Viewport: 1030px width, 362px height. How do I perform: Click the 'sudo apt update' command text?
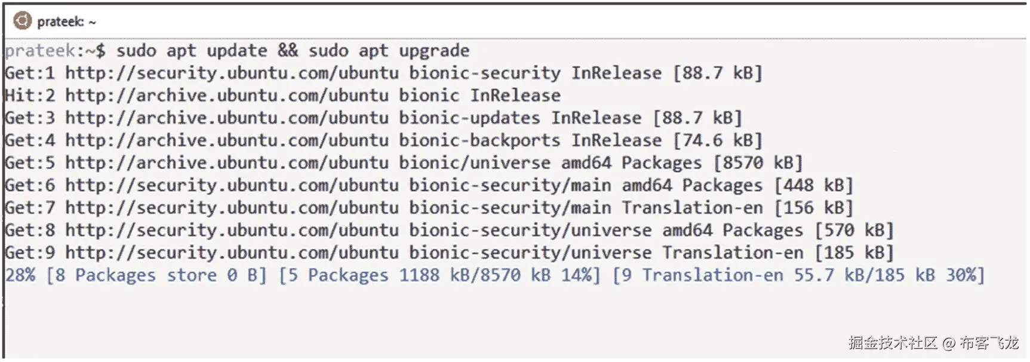(x=192, y=51)
